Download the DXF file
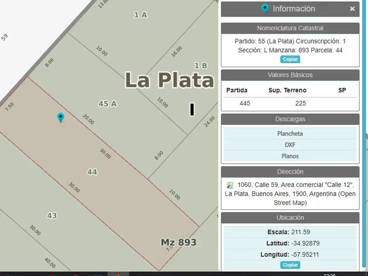This screenshot has height=276, width=368. (x=290, y=145)
